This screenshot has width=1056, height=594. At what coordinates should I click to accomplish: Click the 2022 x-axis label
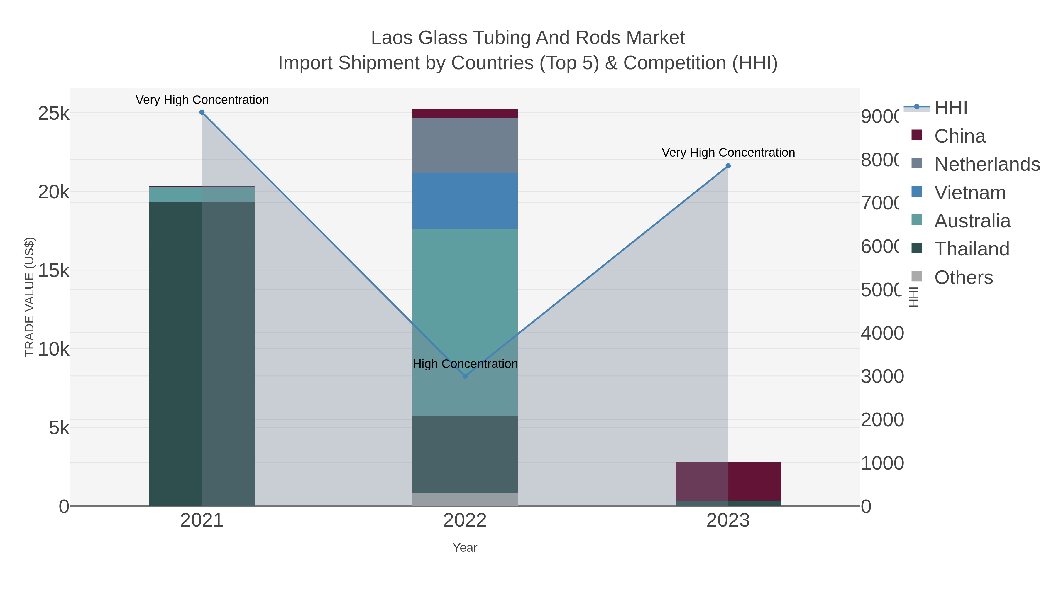pyautogui.click(x=465, y=521)
